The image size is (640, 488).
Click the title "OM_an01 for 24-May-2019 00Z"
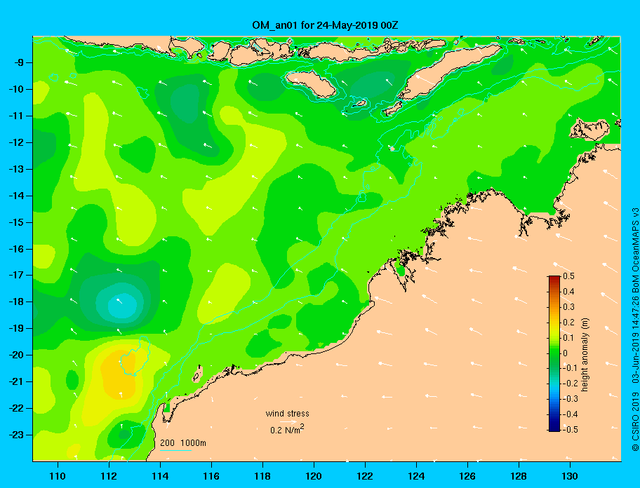[x=325, y=25]
